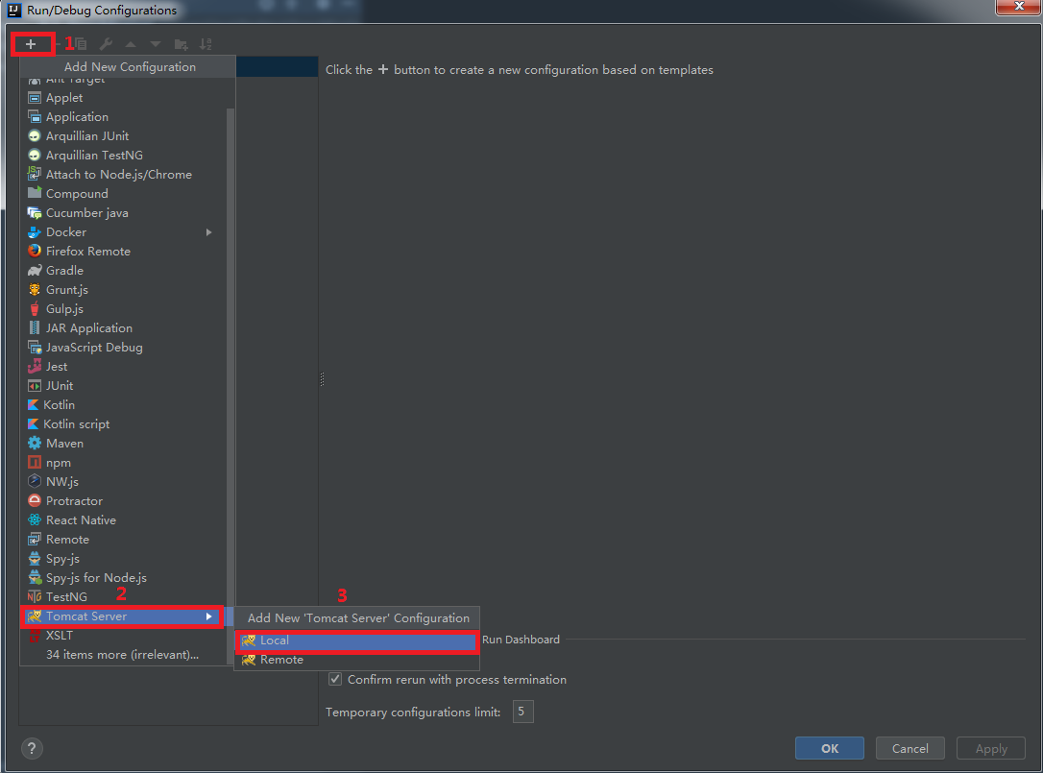Image resolution: width=1043 pixels, height=773 pixels.
Task: Pick Attach to Node.js/Chrome
Action: 123,175
